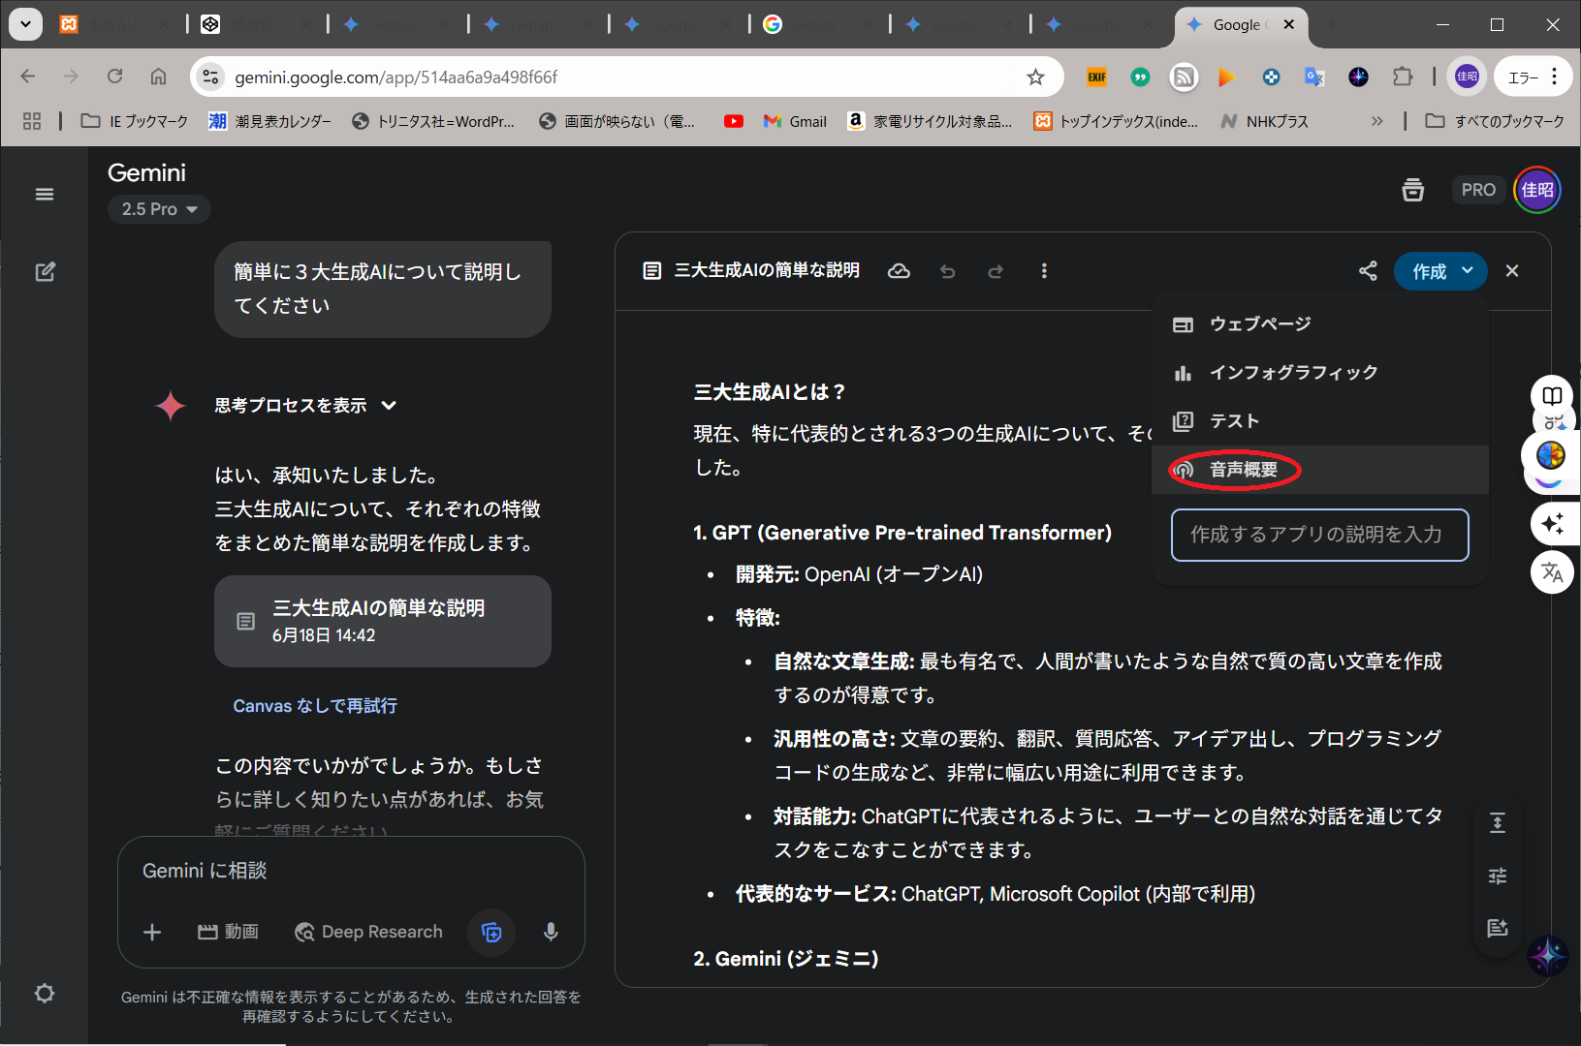1581x1046 pixels.
Task: Click the Canvas なしで再試行 link
Action: point(315,706)
